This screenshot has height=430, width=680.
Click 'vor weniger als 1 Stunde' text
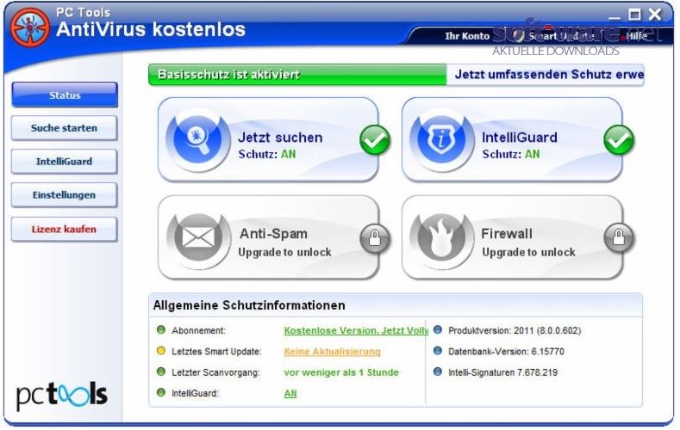click(341, 372)
